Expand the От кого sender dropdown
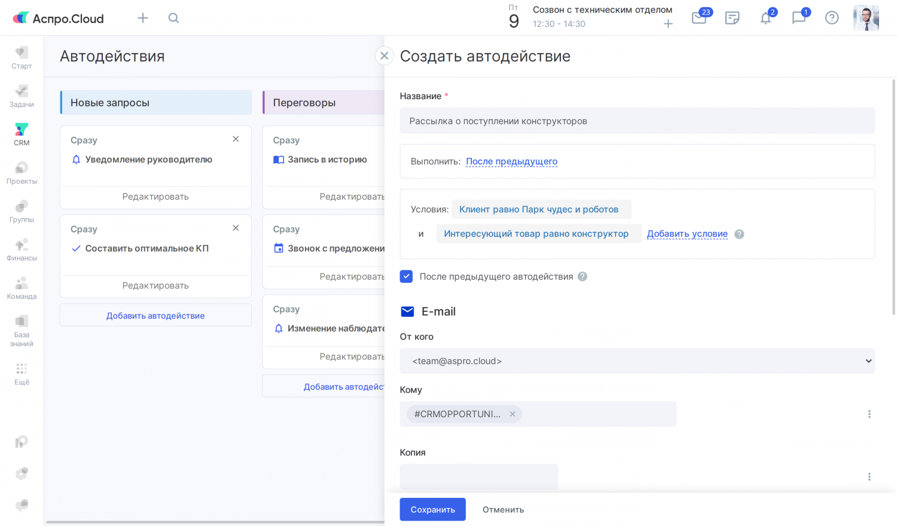Image resolution: width=897 pixels, height=526 pixels. click(x=637, y=361)
